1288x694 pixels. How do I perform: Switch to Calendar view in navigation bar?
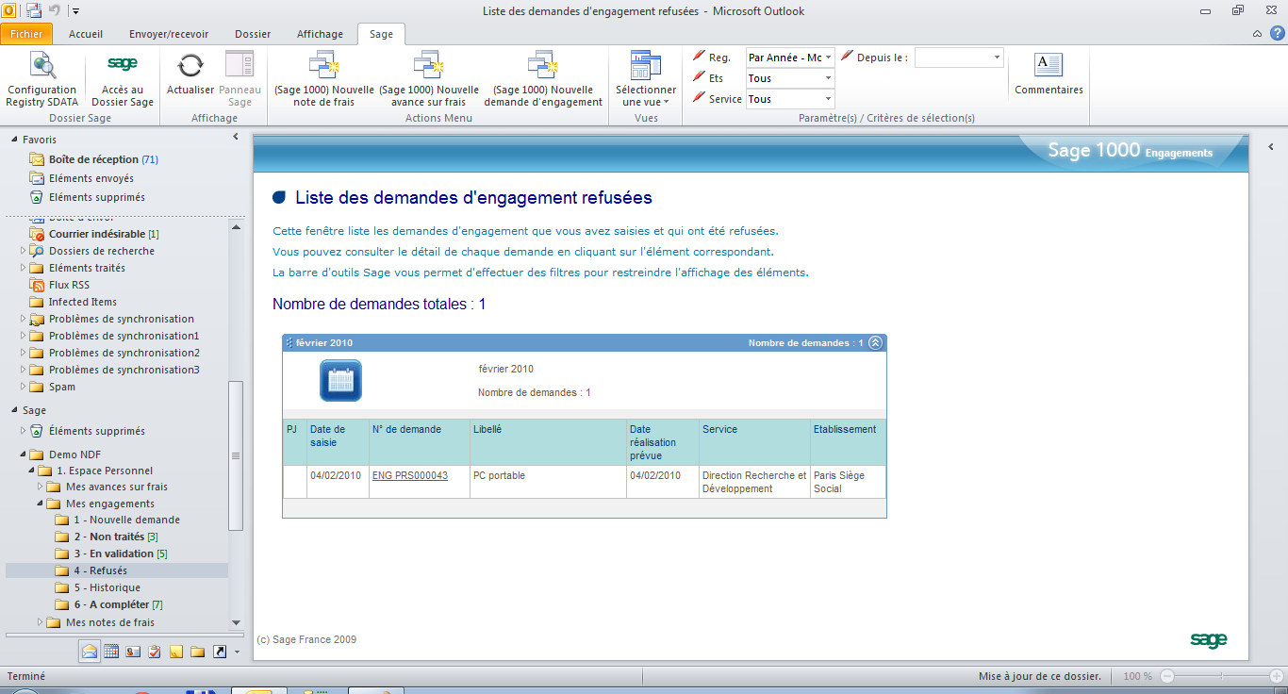click(111, 651)
